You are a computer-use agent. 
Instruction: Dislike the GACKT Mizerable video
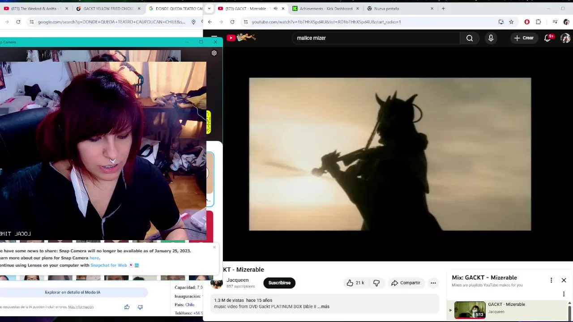pyautogui.click(x=376, y=283)
